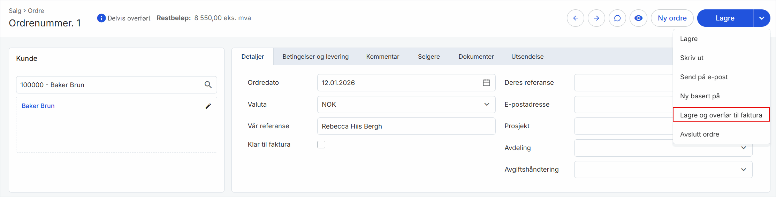Open the Baker Brun customer link
This screenshot has width=776, height=197.
pos(38,106)
